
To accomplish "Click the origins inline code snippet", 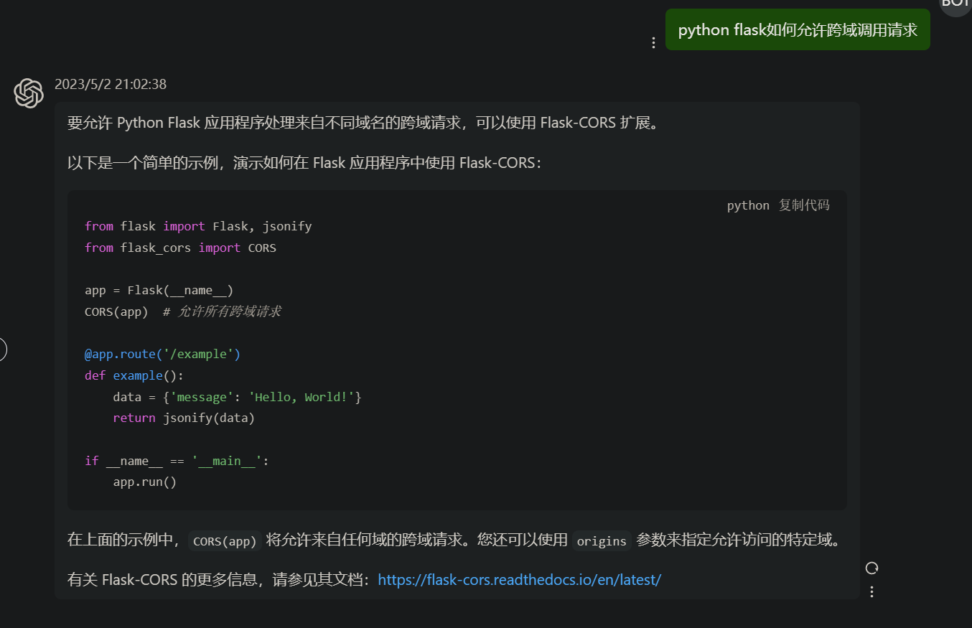I will click(602, 542).
